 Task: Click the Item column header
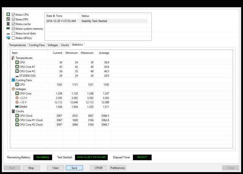click(29, 53)
